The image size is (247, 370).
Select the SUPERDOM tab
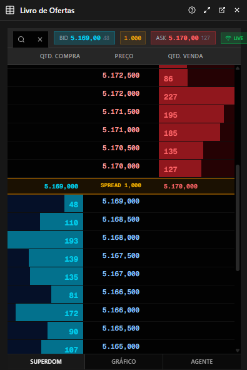[46, 361]
